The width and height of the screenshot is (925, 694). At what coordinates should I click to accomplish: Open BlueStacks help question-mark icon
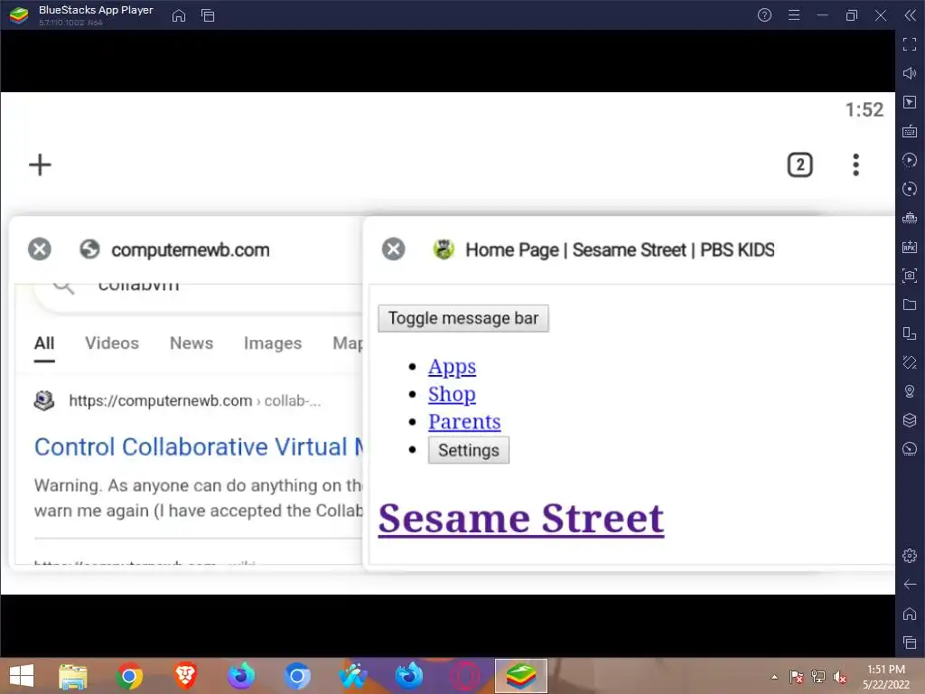click(764, 14)
